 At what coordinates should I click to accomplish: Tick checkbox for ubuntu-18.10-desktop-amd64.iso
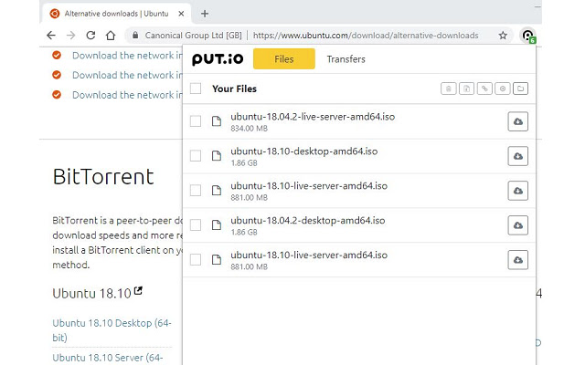pos(196,156)
